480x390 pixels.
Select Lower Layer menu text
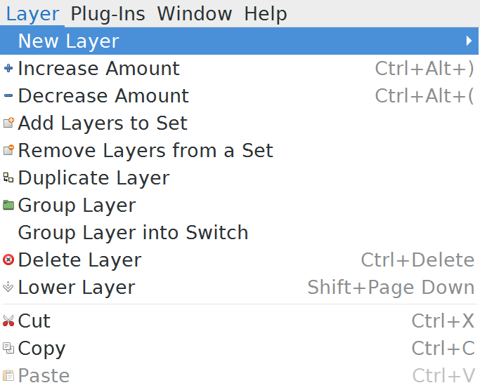[x=77, y=288]
